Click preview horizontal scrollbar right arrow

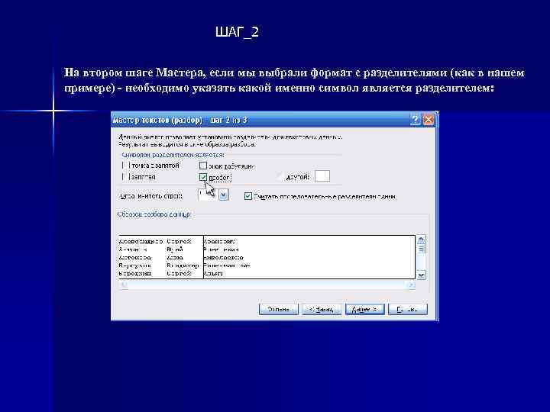(x=411, y=285)
